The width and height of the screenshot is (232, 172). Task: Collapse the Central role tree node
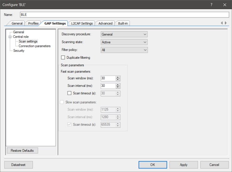[x=10, y=37]
